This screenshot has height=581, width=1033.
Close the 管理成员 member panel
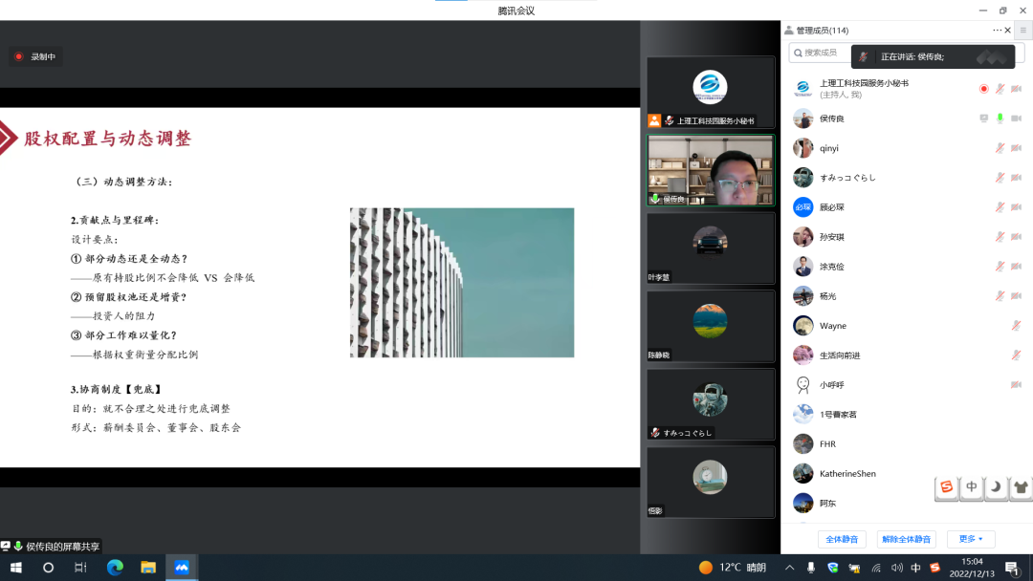pyautogui.click(x=1008, y=31)
